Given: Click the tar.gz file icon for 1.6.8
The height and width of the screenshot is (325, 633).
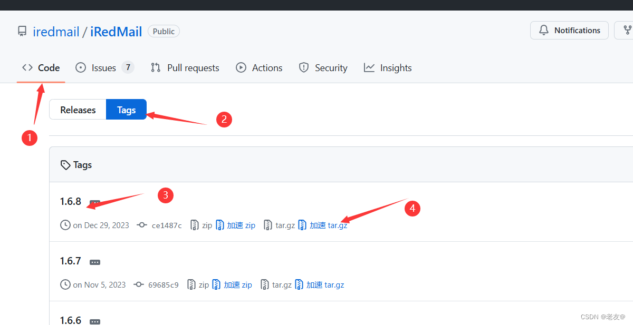Looking at the screenshot, I should 268,225.
